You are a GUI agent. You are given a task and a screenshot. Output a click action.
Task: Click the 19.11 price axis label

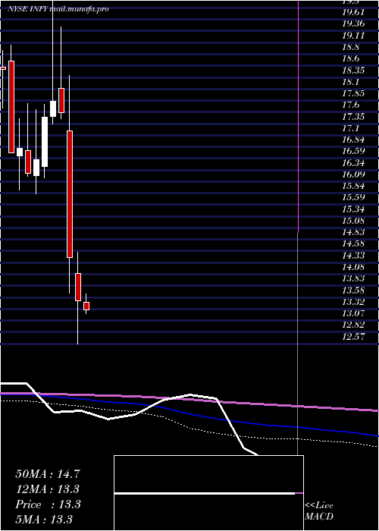click(x=353, y=35)
